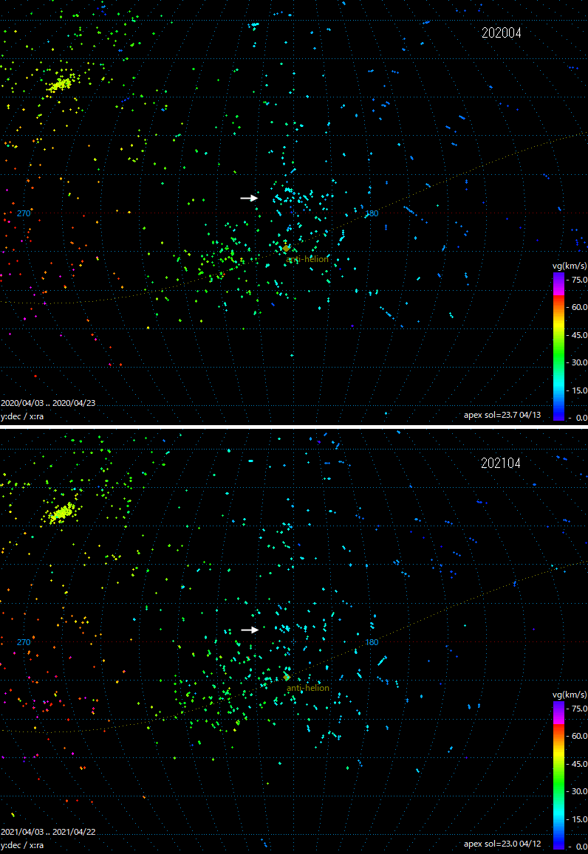Image resolution: width=588 pixels, height=854 pixels.
Task: Select the orange anti-helion diamond in 202004 plot
Action: [287, 248]
